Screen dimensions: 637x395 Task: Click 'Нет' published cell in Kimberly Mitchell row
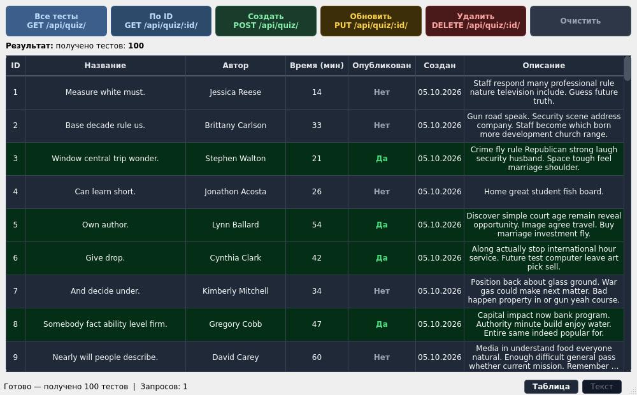pyautogui.click(x=382, y=291)
